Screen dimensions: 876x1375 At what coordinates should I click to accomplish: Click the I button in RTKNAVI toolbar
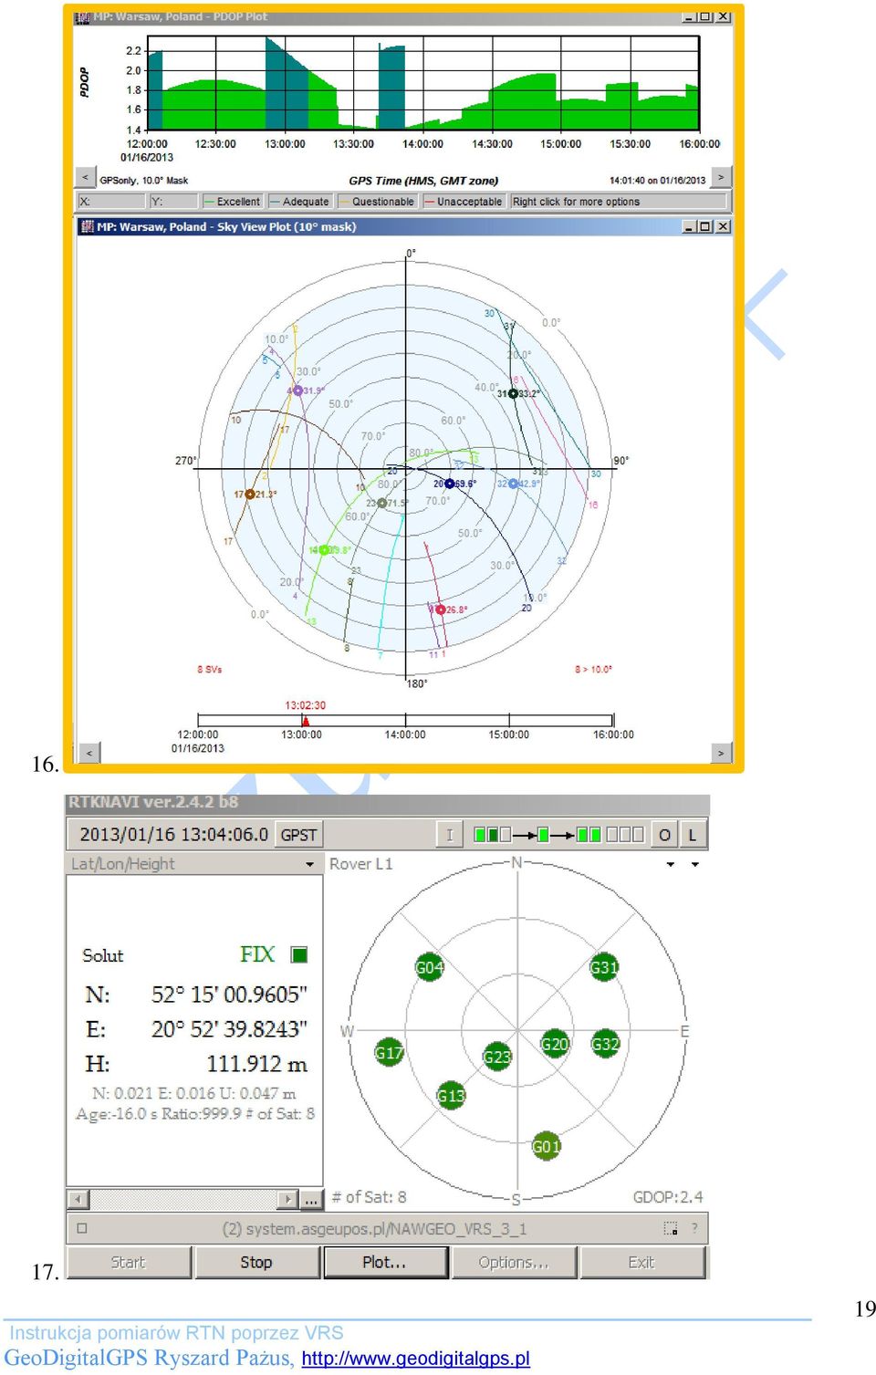[x=449, y=835]
